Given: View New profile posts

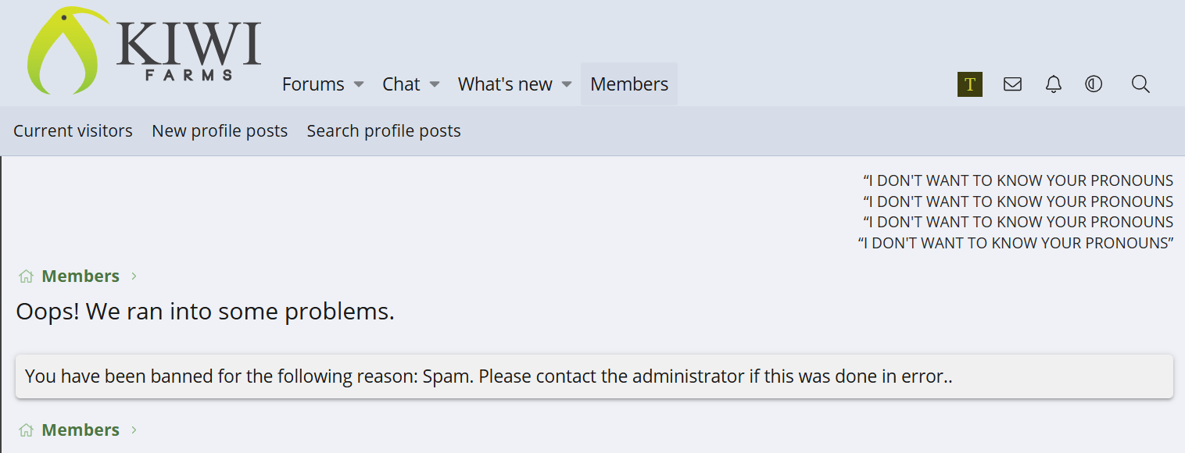Looking at the screenshot, I should click(220, 131).
